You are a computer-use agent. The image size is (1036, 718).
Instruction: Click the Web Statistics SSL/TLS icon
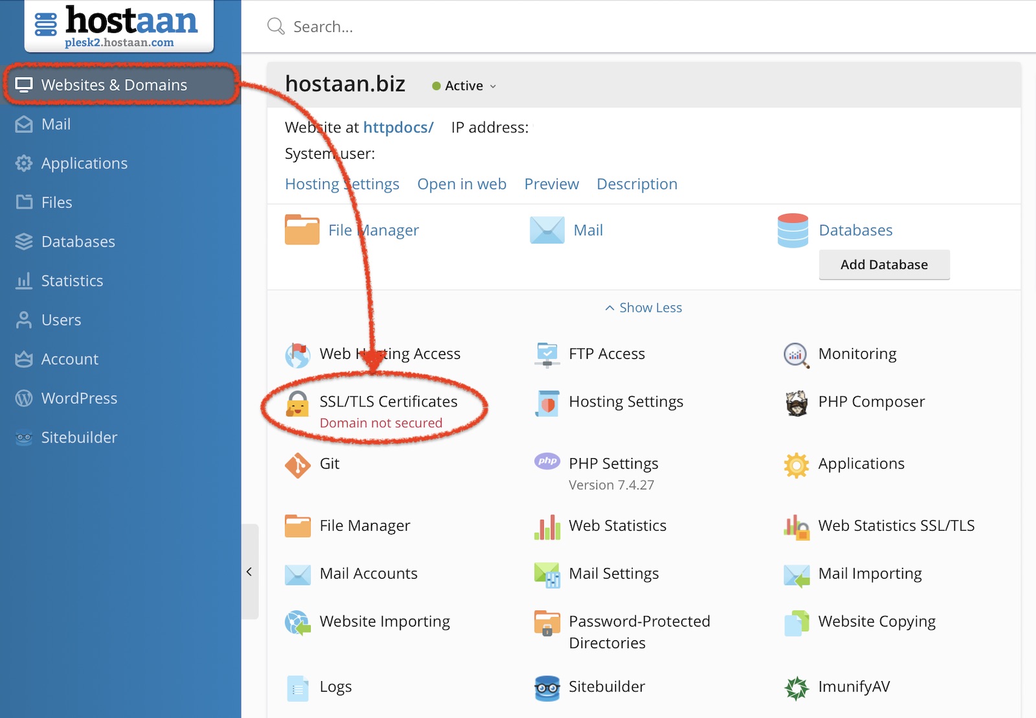(x=796, y=527)
